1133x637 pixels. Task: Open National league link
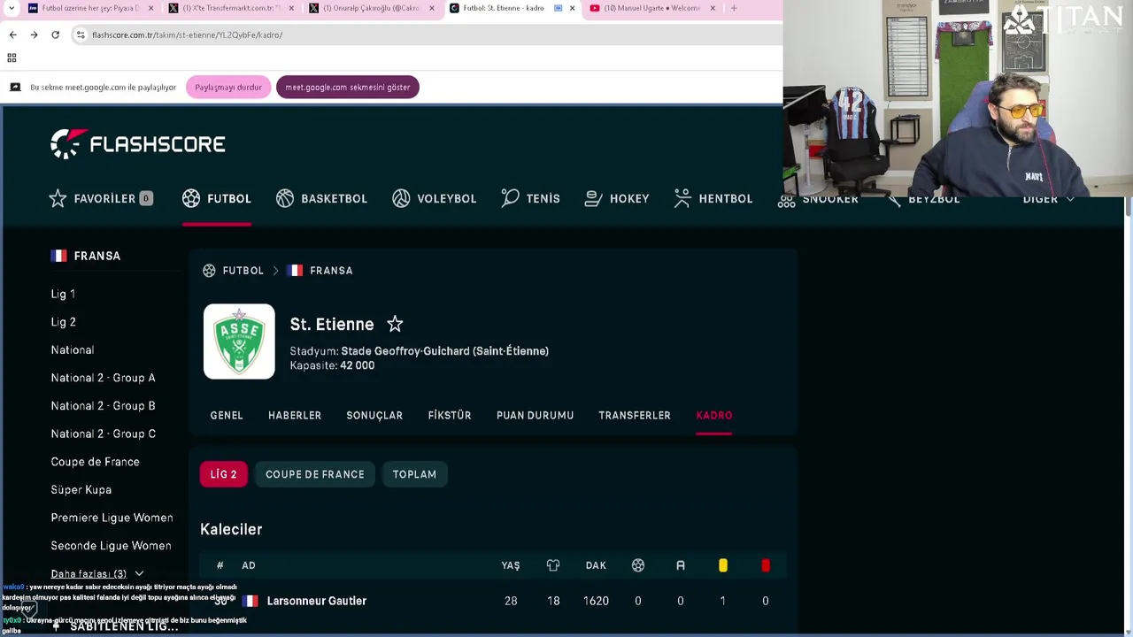coord(73,350)
